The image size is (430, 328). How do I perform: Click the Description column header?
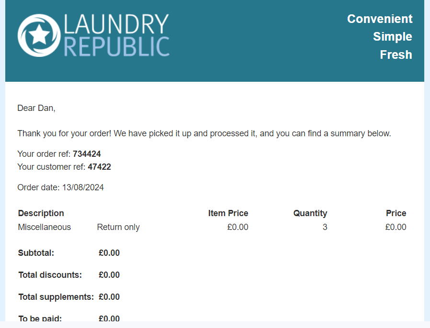click(x=41, y=213)
